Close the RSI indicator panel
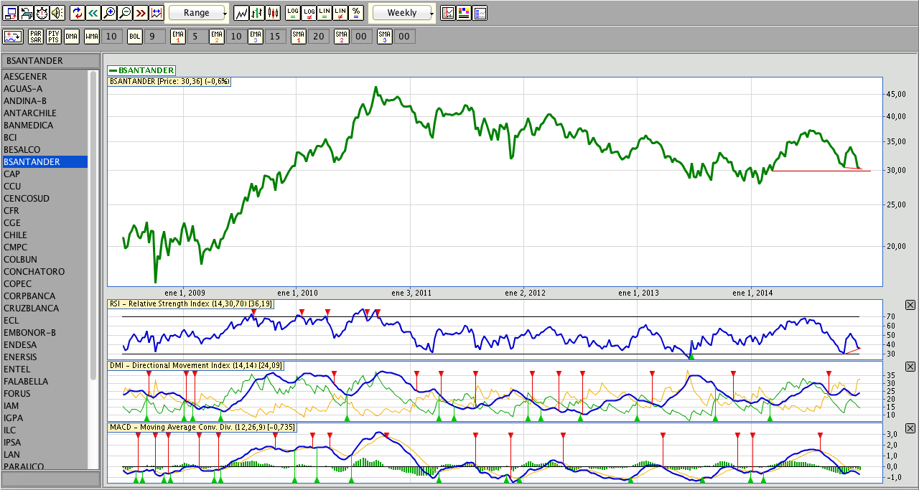This screenshot has height=490, width=919. click(910, 306)
